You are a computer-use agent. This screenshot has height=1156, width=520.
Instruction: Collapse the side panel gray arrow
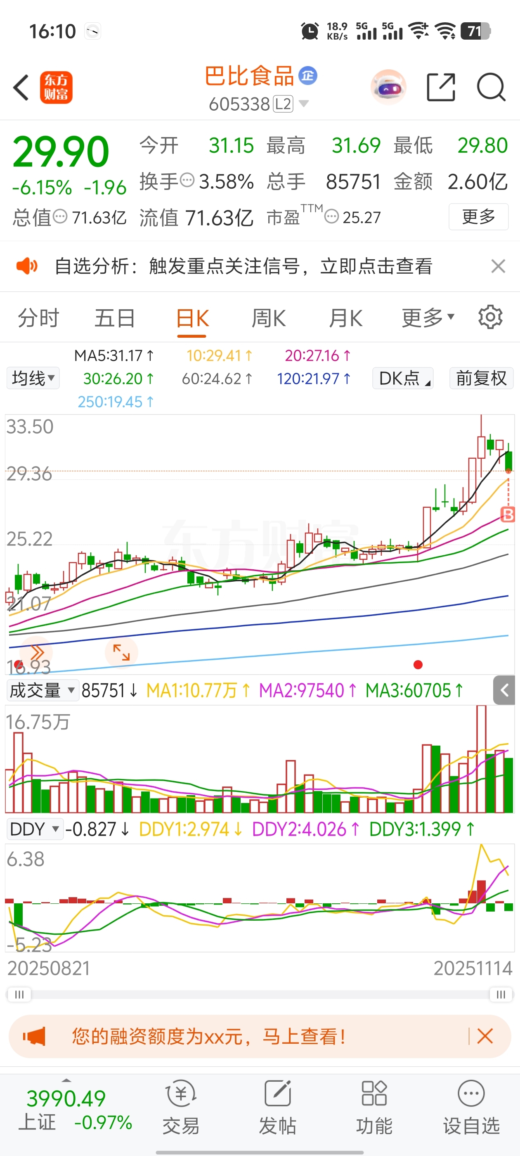tap(504, 690)
